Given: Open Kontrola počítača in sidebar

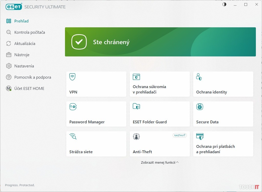Looking at the screenshot, I should [29, 32].
